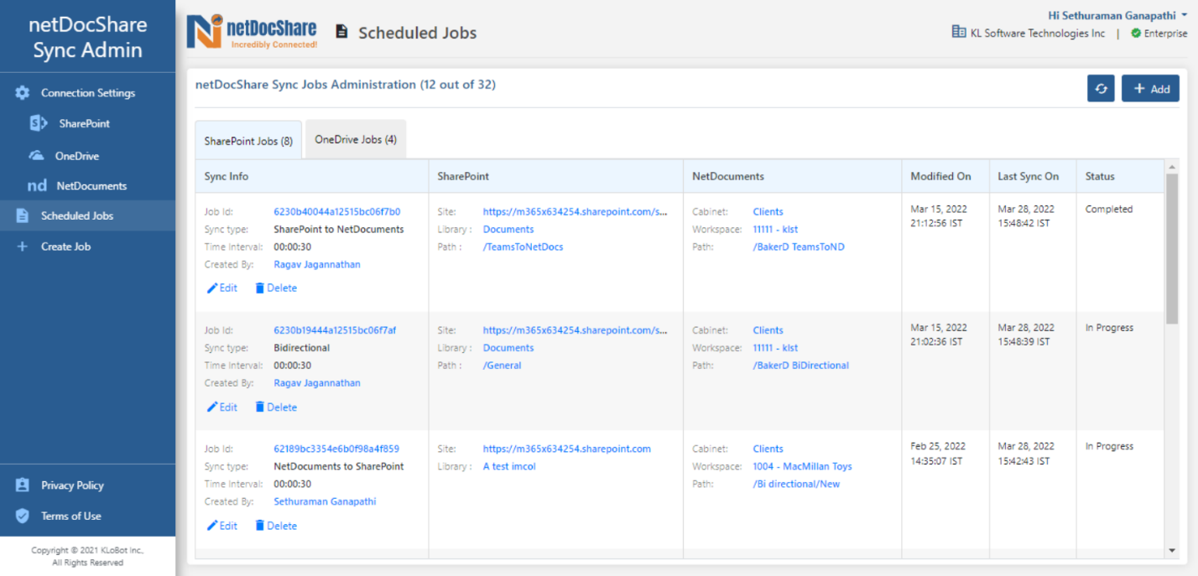1198x576 pixels.
Task: Open Scheduled Jobs in the sidebar
Action: [x=77, y=215]
